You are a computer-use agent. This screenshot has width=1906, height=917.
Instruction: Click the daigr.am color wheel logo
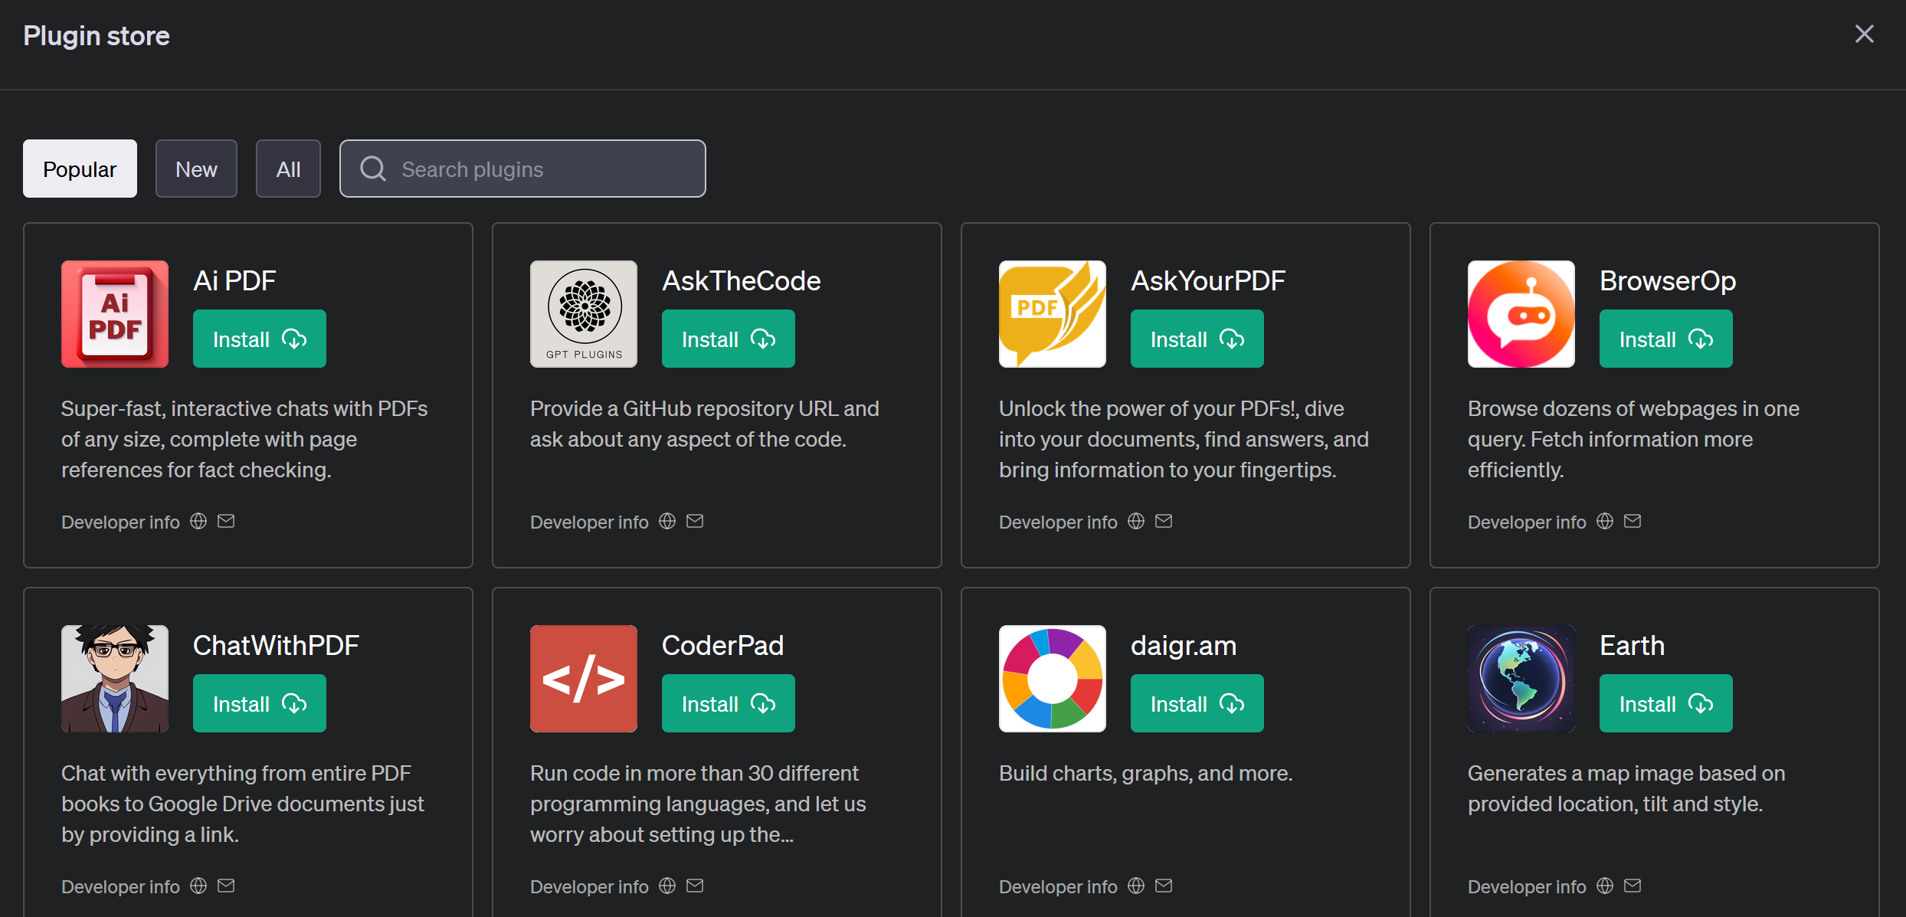click(x=1053, y=679)
